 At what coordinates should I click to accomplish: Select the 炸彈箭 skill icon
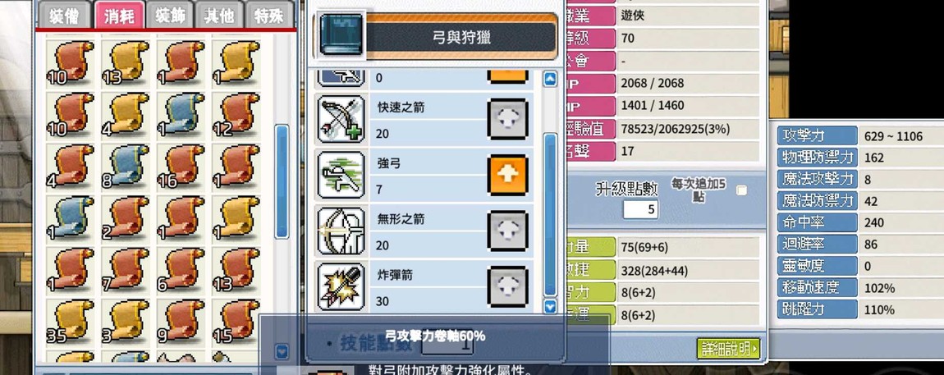341,286
